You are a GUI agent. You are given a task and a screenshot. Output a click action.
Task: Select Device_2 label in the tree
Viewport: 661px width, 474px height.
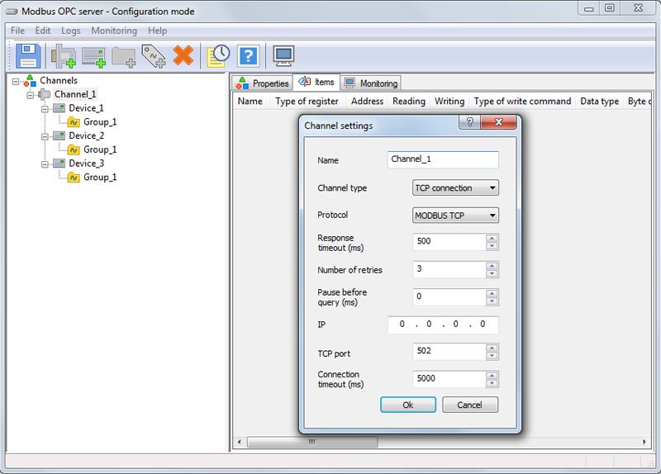pyautogui.click(x=87, y=135)
